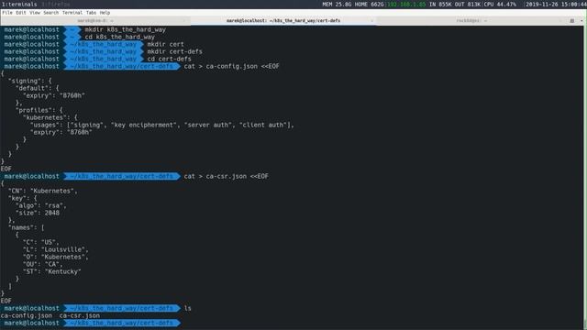Click the "CN": "Kubernetes" line
This screenshot has width=587, height=330.
(43, 191)
